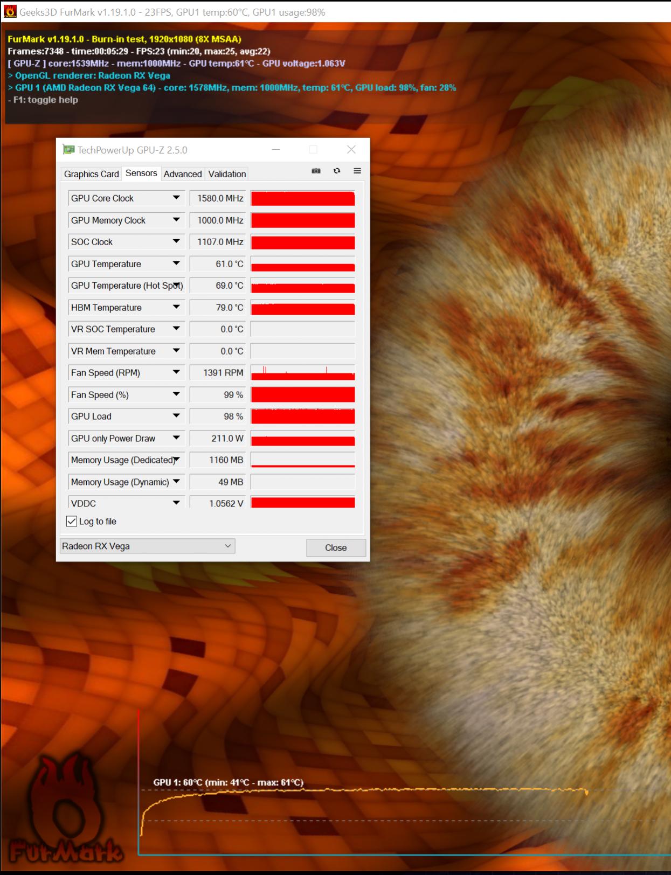
Task: Click the 79.0 °C HBM temperature value
Action: (218, 307)
